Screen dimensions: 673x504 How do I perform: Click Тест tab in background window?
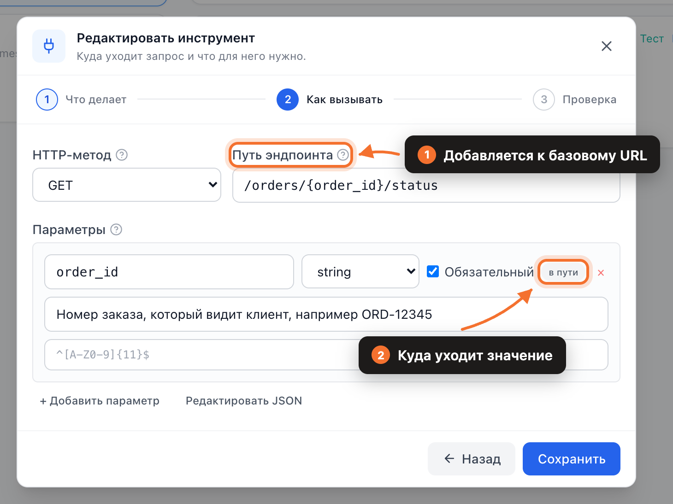pyautogui.click(x=652, y=39)
